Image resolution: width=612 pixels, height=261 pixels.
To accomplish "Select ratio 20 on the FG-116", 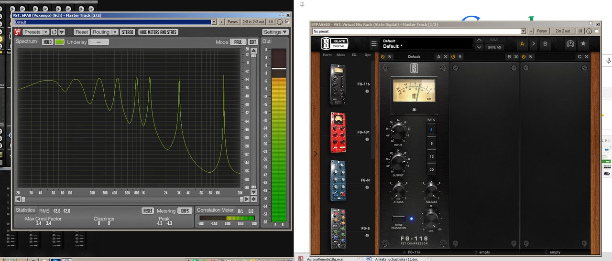I will coord(431,170).
